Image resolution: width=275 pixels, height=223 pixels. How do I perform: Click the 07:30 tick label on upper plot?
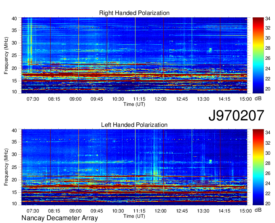tap(33, 99)
